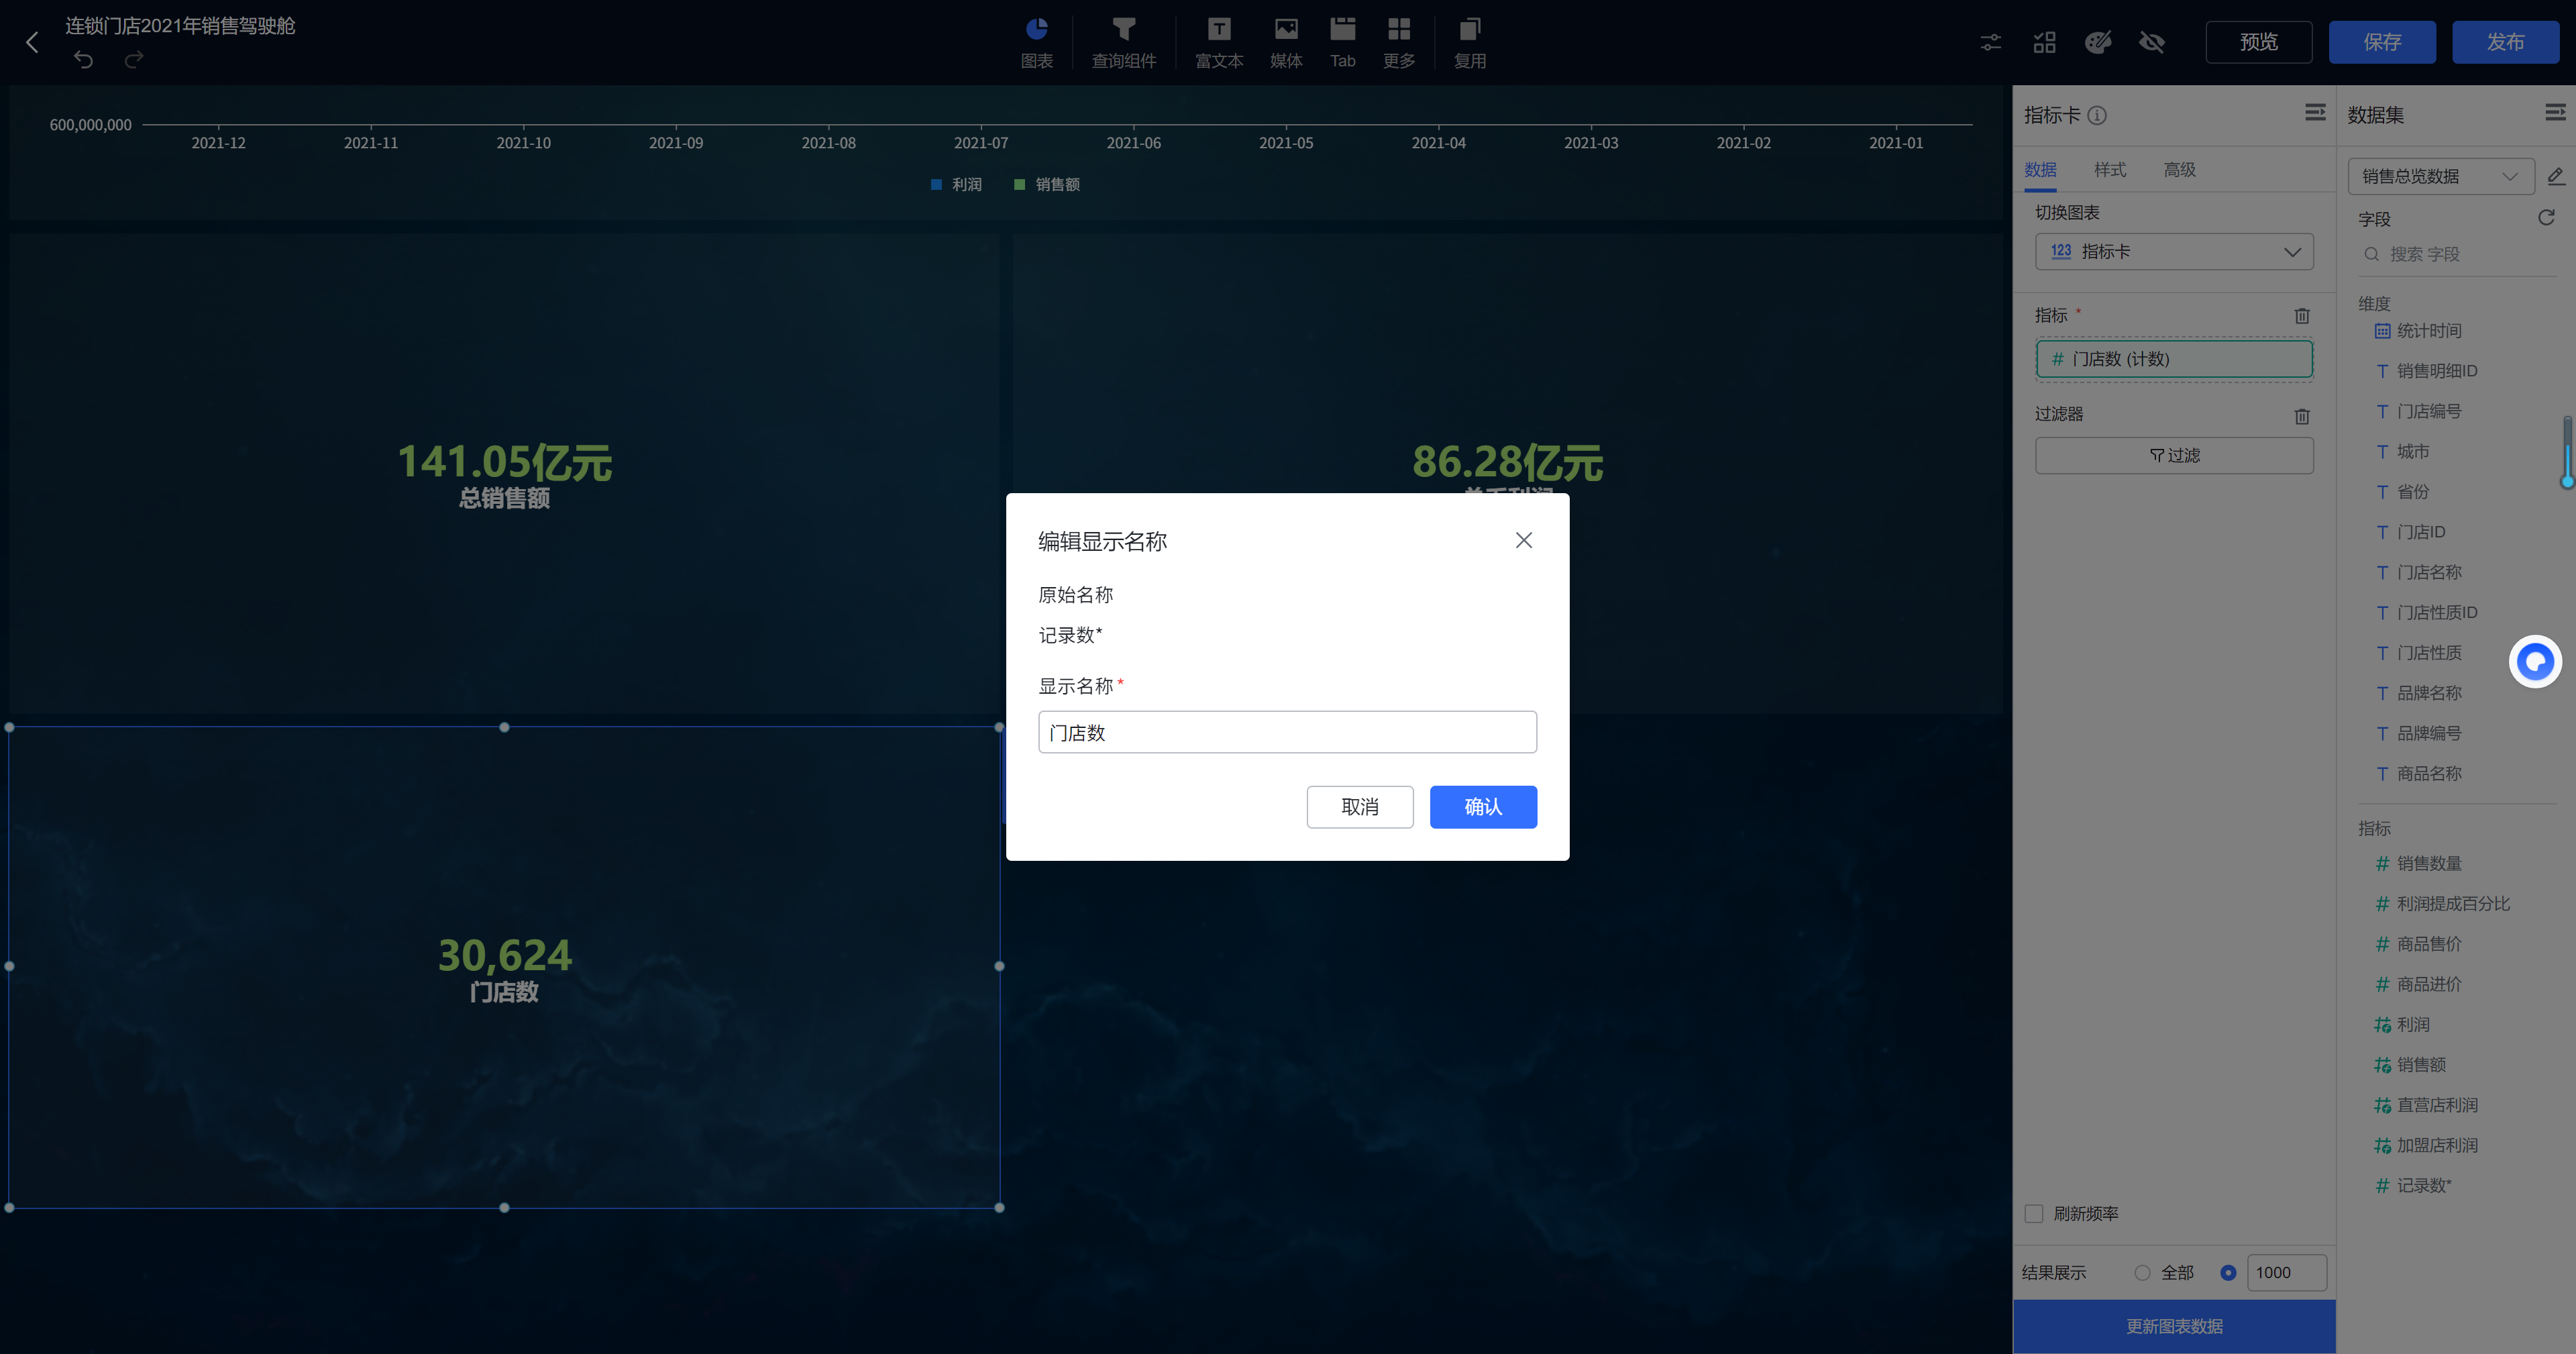Edit dataset with the pencil icon

click(2555, 177)
